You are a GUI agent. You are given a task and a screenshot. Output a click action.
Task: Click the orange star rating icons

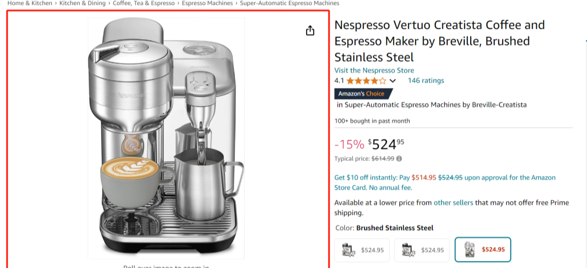pyautogui.click(x=366, y=81)
